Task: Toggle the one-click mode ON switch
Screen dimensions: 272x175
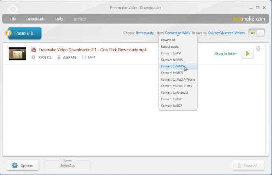Action: click(256, 33)
